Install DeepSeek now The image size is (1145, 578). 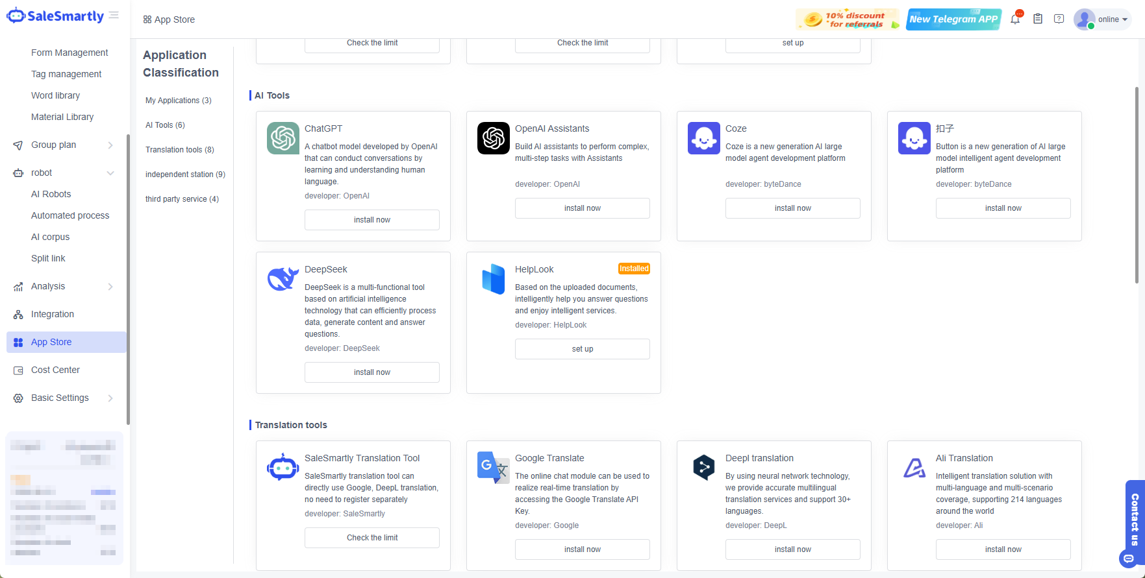point(372,372)
